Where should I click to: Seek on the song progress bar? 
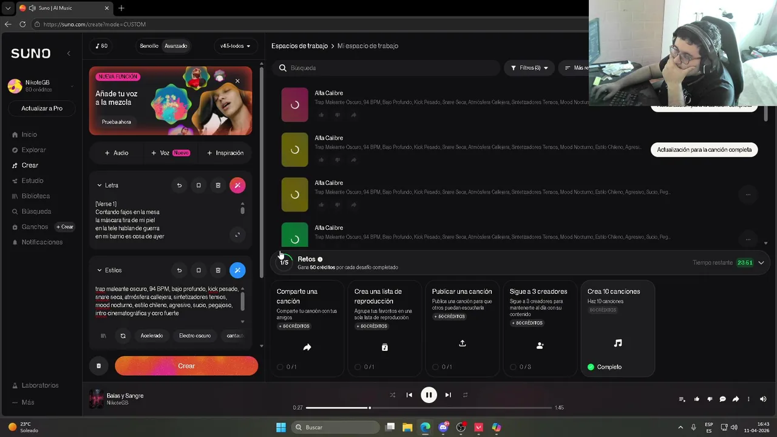(x=429, y=408)
